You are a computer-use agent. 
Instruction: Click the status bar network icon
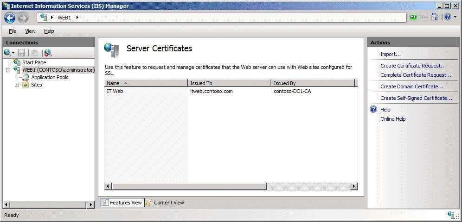(450, 215)
